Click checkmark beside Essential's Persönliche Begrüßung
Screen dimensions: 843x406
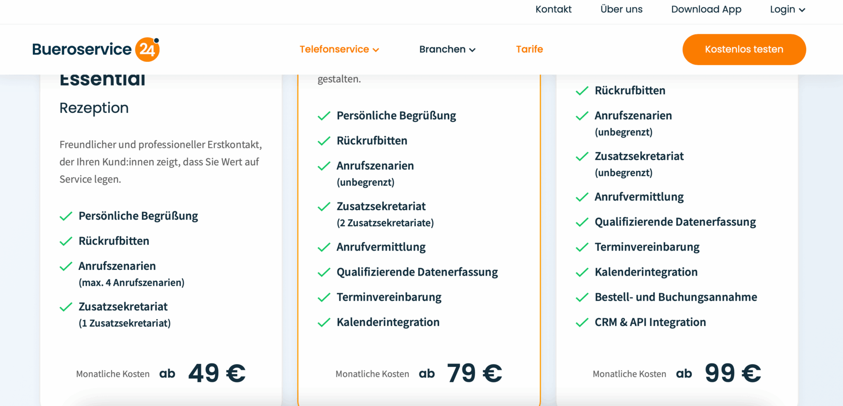click(66, 216)
